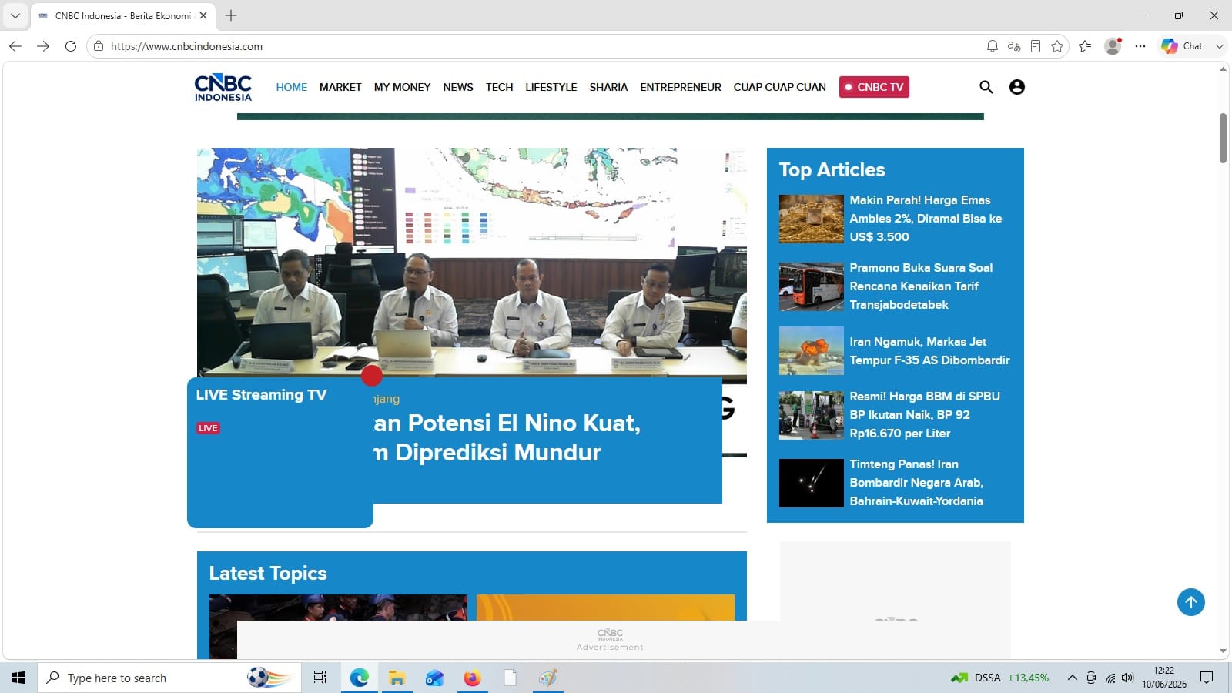This screenshot has height=693, width=1232.
Task: Open the user account profile icon
Action: [1016, 87]
